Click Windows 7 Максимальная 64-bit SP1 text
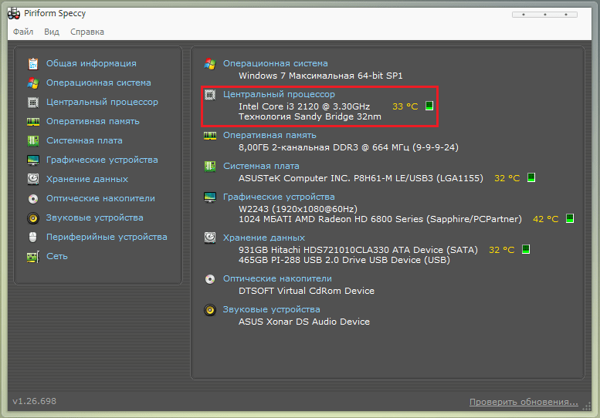The width and height of the screenshot is (600, 418). tap(320, 76)
